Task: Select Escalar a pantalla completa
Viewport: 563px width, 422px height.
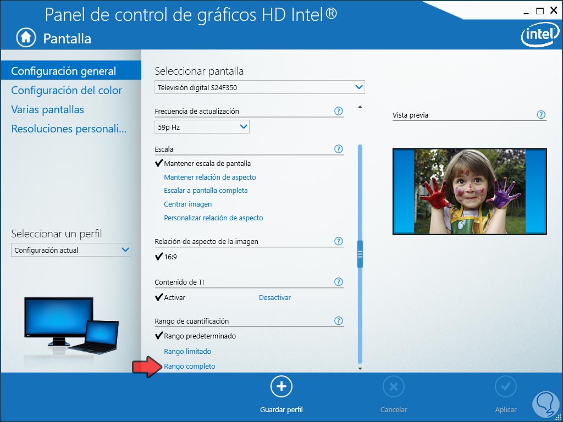Action: (206, 191)
